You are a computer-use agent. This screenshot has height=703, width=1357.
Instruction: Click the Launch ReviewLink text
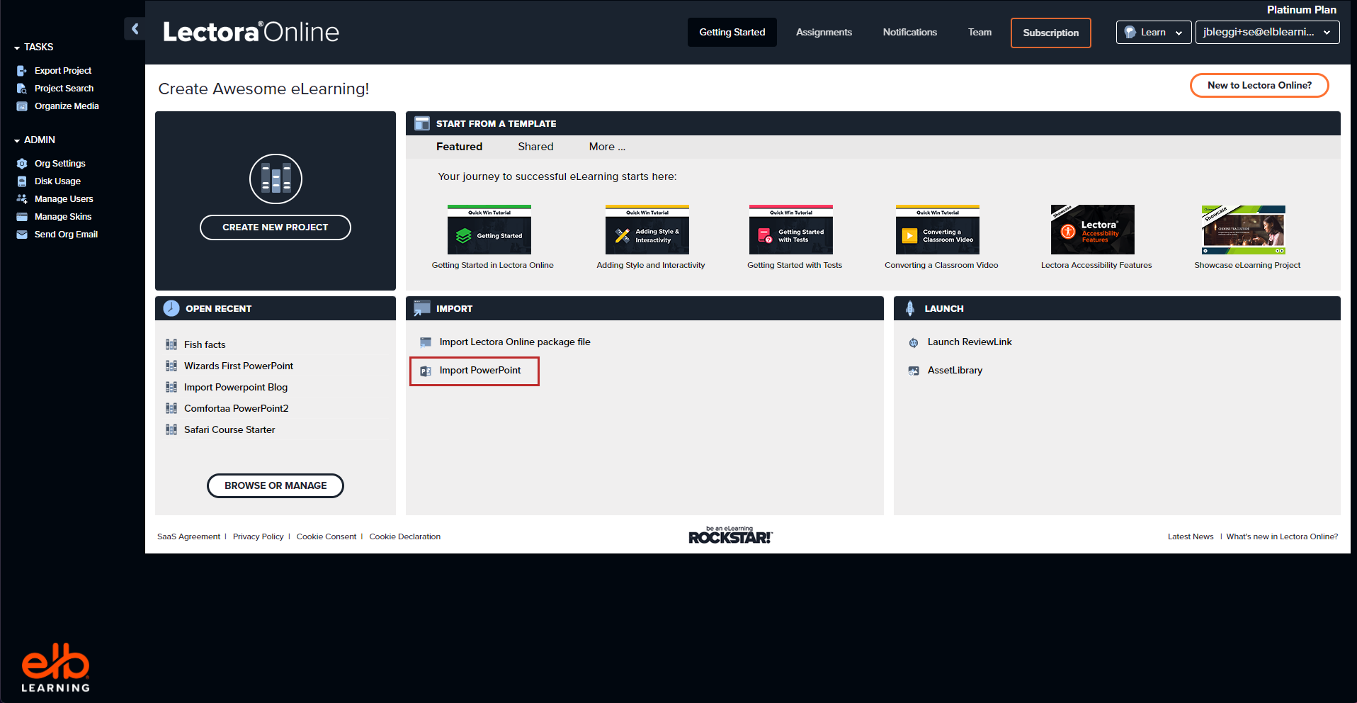point(970,342)
